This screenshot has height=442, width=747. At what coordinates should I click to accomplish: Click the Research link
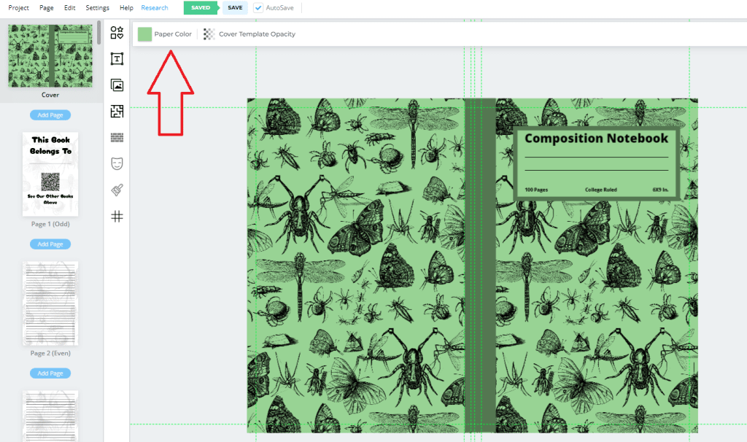pyautogui.click(x=154, y=8)
